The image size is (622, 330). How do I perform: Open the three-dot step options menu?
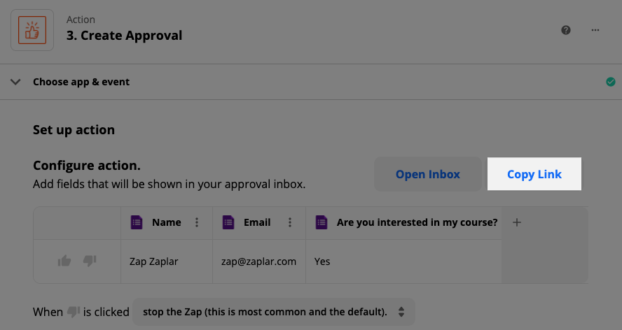point(595,30)
